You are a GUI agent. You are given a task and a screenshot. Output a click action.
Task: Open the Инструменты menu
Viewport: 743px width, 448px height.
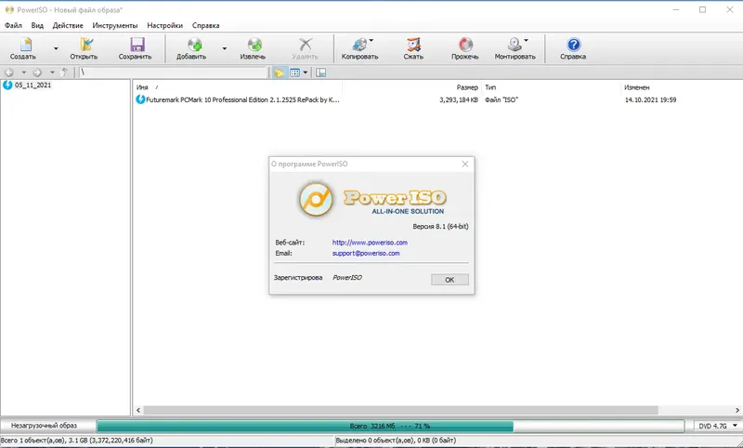115,26
